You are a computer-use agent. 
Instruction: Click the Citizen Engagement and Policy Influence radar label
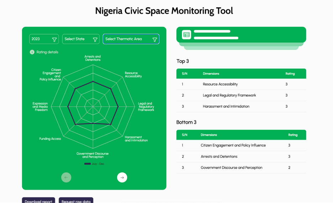pyautogui.click(x=50, y=74)
